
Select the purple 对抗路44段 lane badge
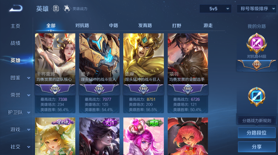[256, 43]
